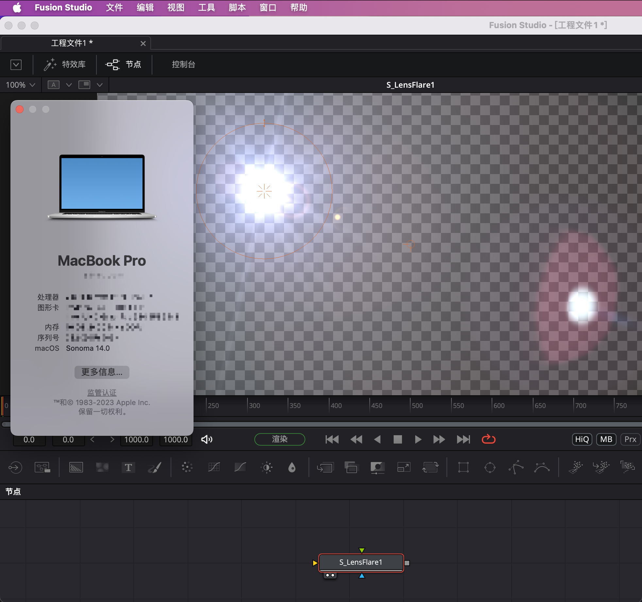Switch to the 工程文件1 tab
The width and height of the screenshot is (642, 602).
click(x=72, y=43)
